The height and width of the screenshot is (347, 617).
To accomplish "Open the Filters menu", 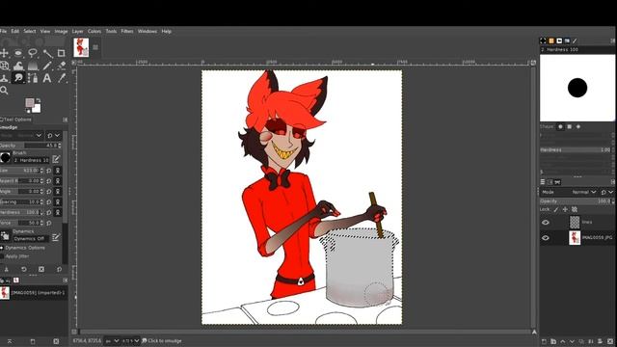I will click(x=127, y=31).
